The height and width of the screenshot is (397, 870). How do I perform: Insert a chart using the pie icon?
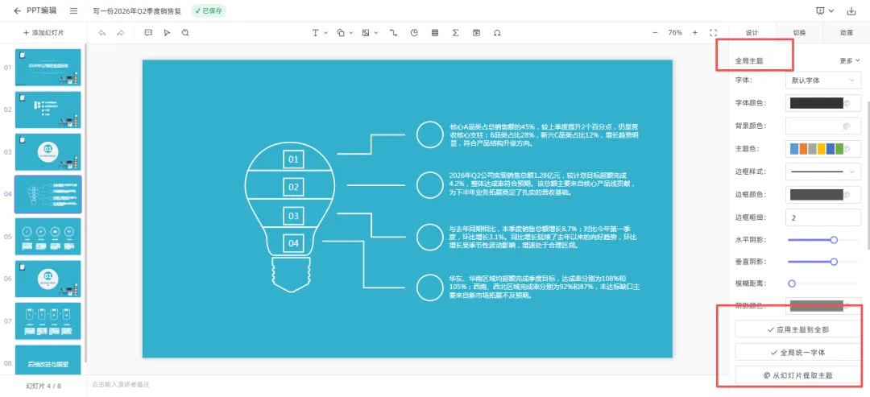[414, 33]
